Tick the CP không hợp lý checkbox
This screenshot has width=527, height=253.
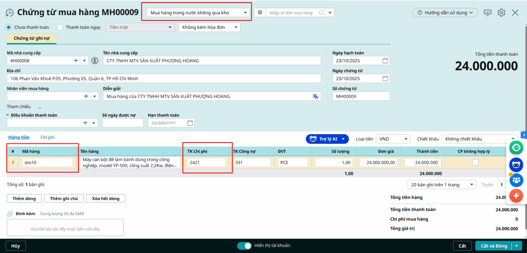[475, 163]
